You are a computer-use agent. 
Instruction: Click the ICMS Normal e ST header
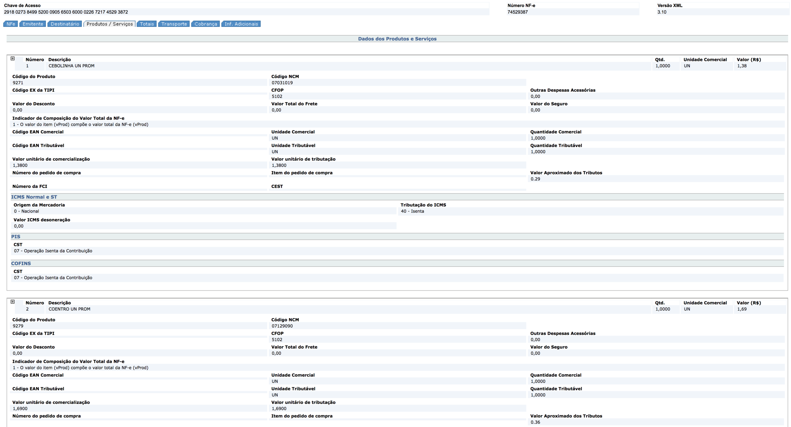[x=34, y=197]
